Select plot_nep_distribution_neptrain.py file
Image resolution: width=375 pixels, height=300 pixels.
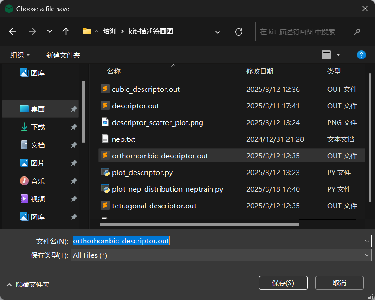click(x=167, y=189)
